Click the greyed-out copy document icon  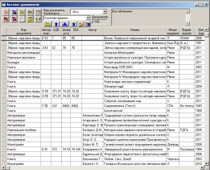[22, 19]
